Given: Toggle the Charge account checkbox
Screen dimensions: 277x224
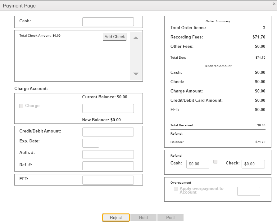Looking at the screenshot, I should [21, 106].
